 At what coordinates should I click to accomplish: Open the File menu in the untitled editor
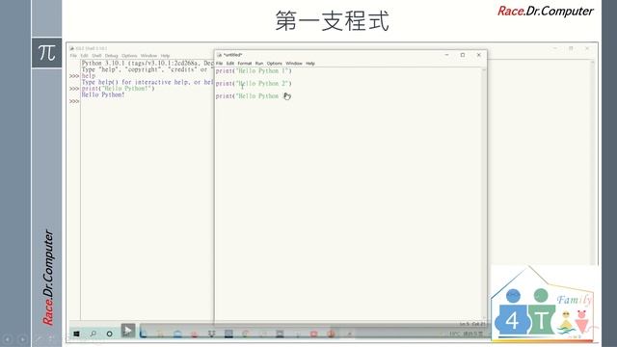click(220, 64)
